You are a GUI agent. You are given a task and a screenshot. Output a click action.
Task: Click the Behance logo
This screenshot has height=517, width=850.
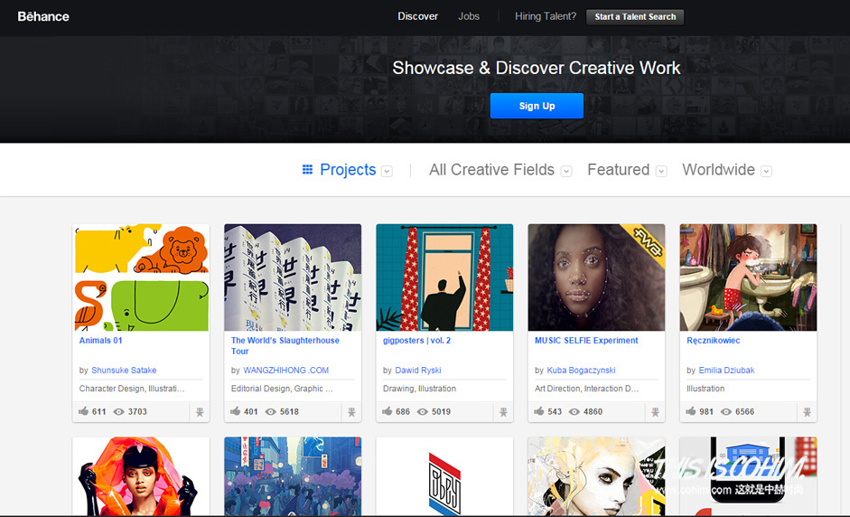[43, 17]
